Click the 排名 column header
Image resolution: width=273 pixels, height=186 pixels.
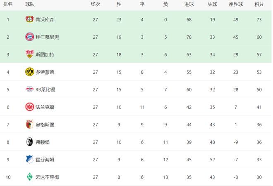coord(8,4)
